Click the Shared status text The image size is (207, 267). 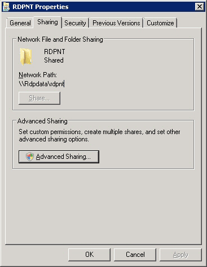point(54,60)
